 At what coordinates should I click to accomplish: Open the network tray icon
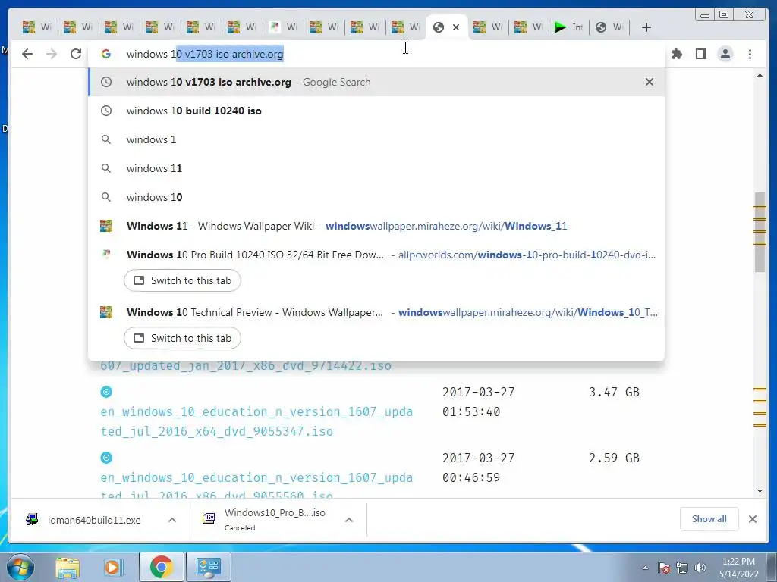682,568
